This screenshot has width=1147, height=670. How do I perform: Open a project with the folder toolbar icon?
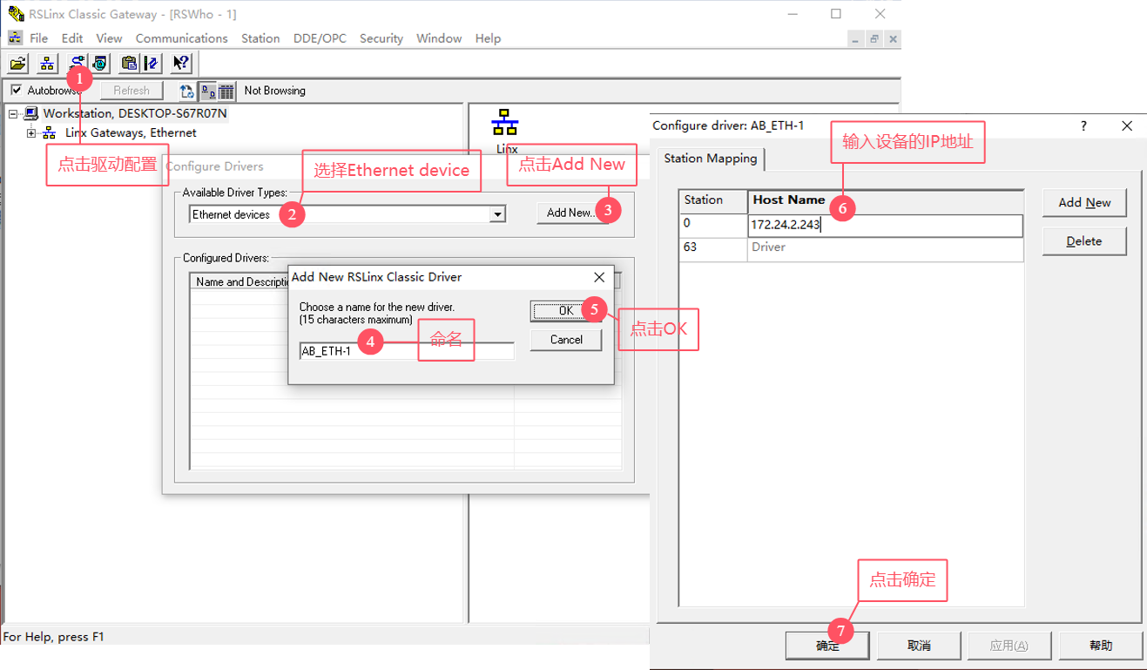pyautogui.click(x=19, y=63)
